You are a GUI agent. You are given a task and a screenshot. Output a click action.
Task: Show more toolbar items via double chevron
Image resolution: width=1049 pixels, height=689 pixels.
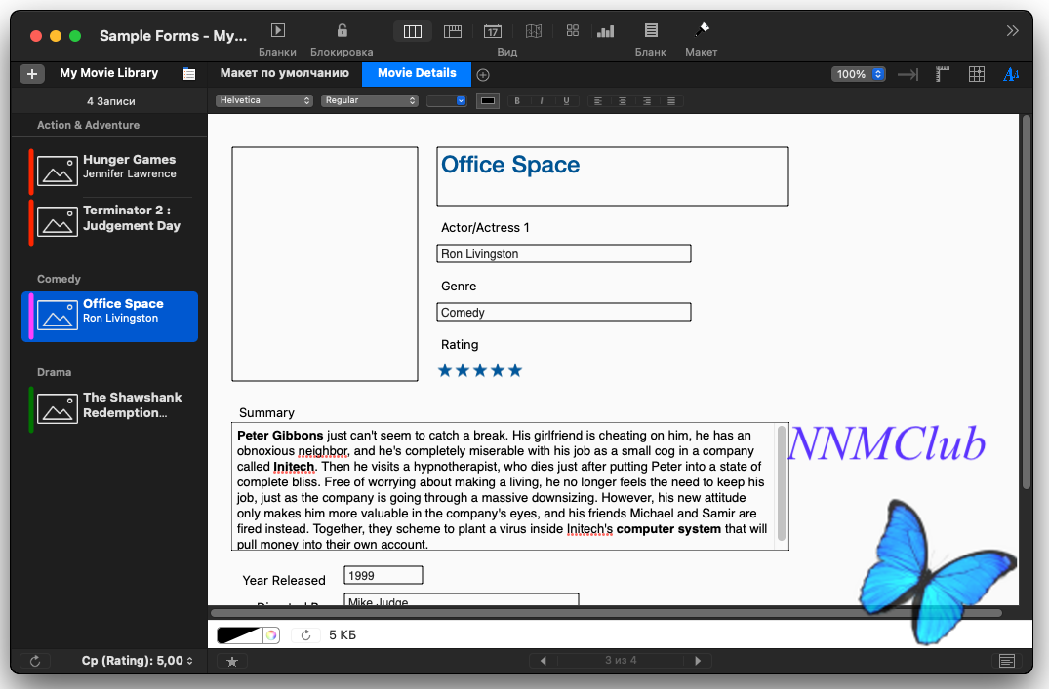[x=1012, y=31]
